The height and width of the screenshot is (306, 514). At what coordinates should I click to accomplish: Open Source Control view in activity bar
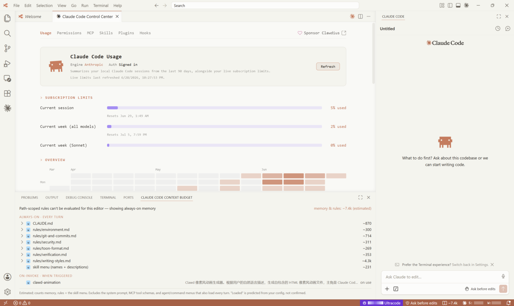pos(7,49)
